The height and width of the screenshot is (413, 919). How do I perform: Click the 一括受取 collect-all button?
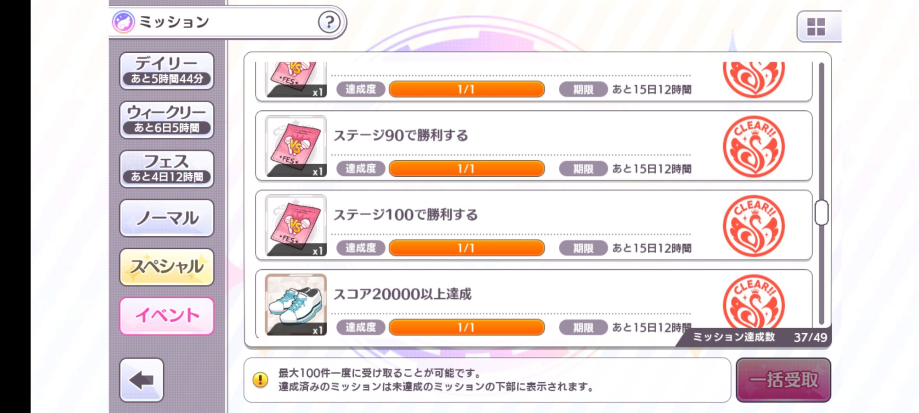(x=783, y=380)
